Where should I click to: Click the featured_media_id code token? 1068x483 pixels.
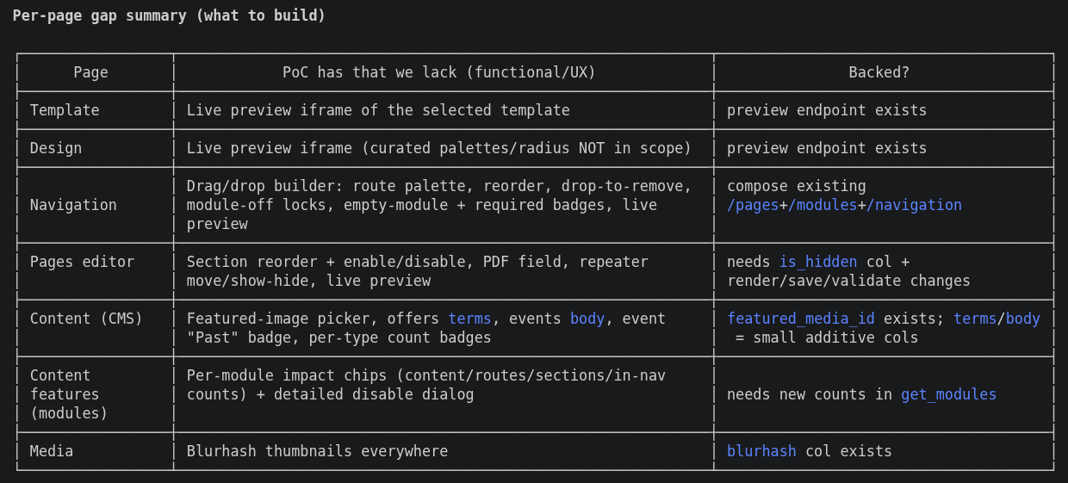pos(801,319)
